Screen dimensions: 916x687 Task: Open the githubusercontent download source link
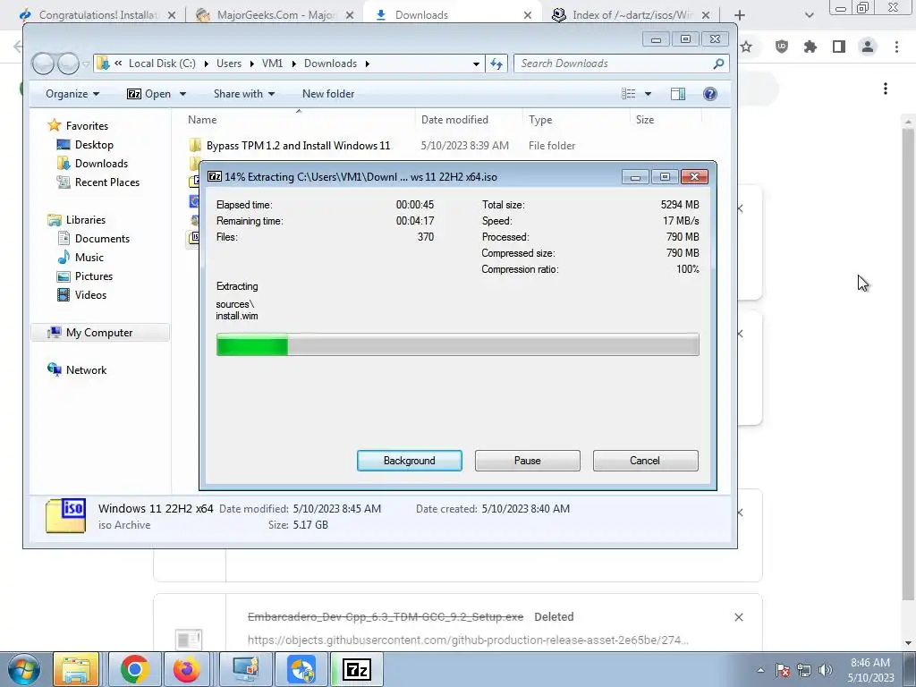point(468,640)
